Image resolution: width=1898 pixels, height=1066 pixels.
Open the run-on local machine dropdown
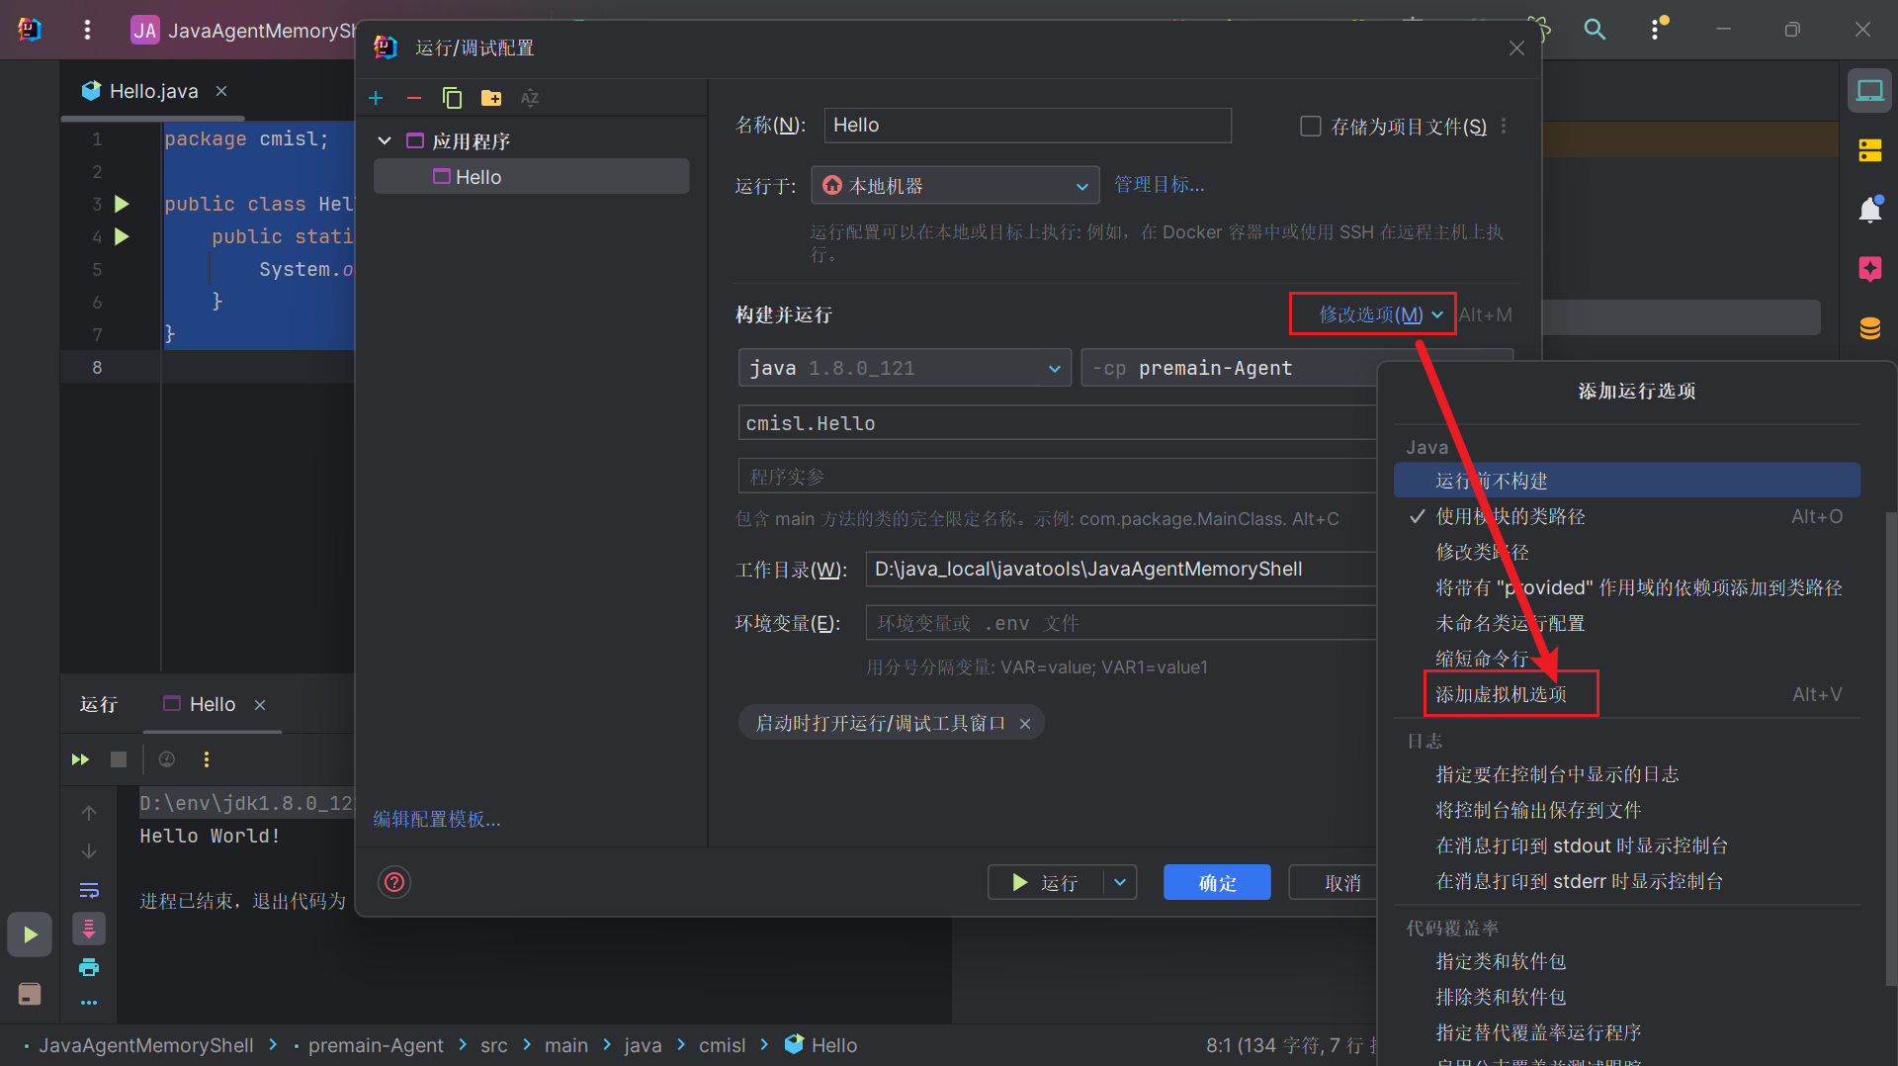tap(955, 186)
